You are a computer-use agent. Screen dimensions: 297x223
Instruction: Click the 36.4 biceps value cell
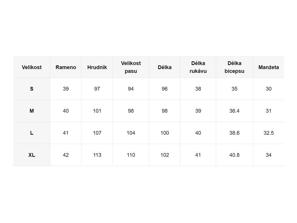click(x=234, y=111)
